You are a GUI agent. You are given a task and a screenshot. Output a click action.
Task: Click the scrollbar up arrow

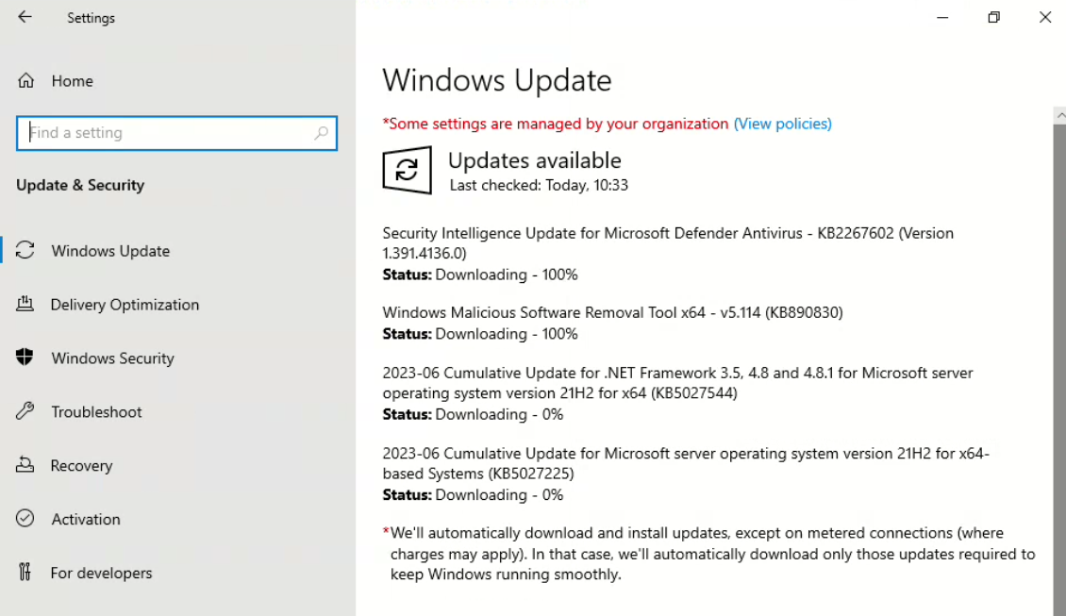tap(1058, 115)
